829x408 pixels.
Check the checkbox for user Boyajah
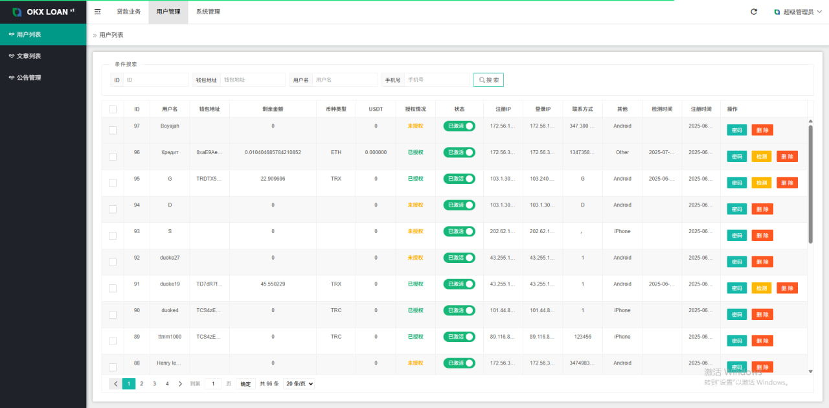pyautogui.click(x=113, y=130)
